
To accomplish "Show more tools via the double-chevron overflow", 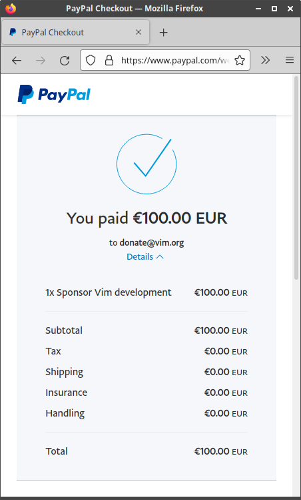I will click(265, 60).
